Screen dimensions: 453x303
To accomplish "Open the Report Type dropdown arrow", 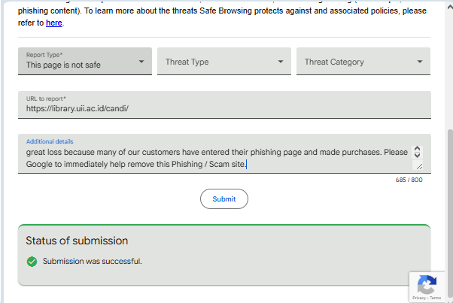I will pos(141,62).
